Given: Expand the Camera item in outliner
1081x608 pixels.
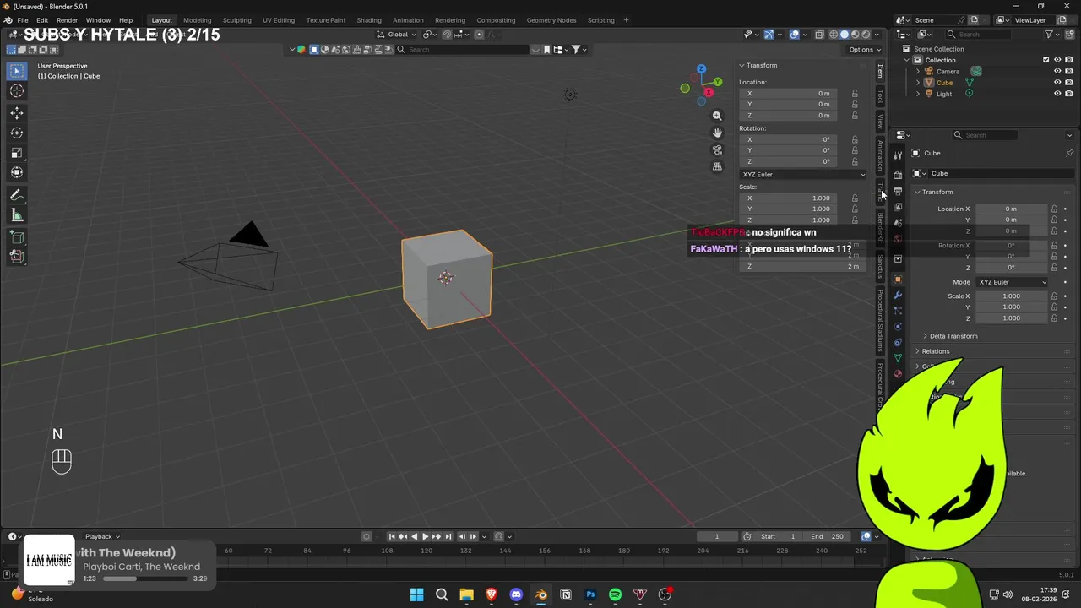Looking at the screenshot, I should (918, 71).
